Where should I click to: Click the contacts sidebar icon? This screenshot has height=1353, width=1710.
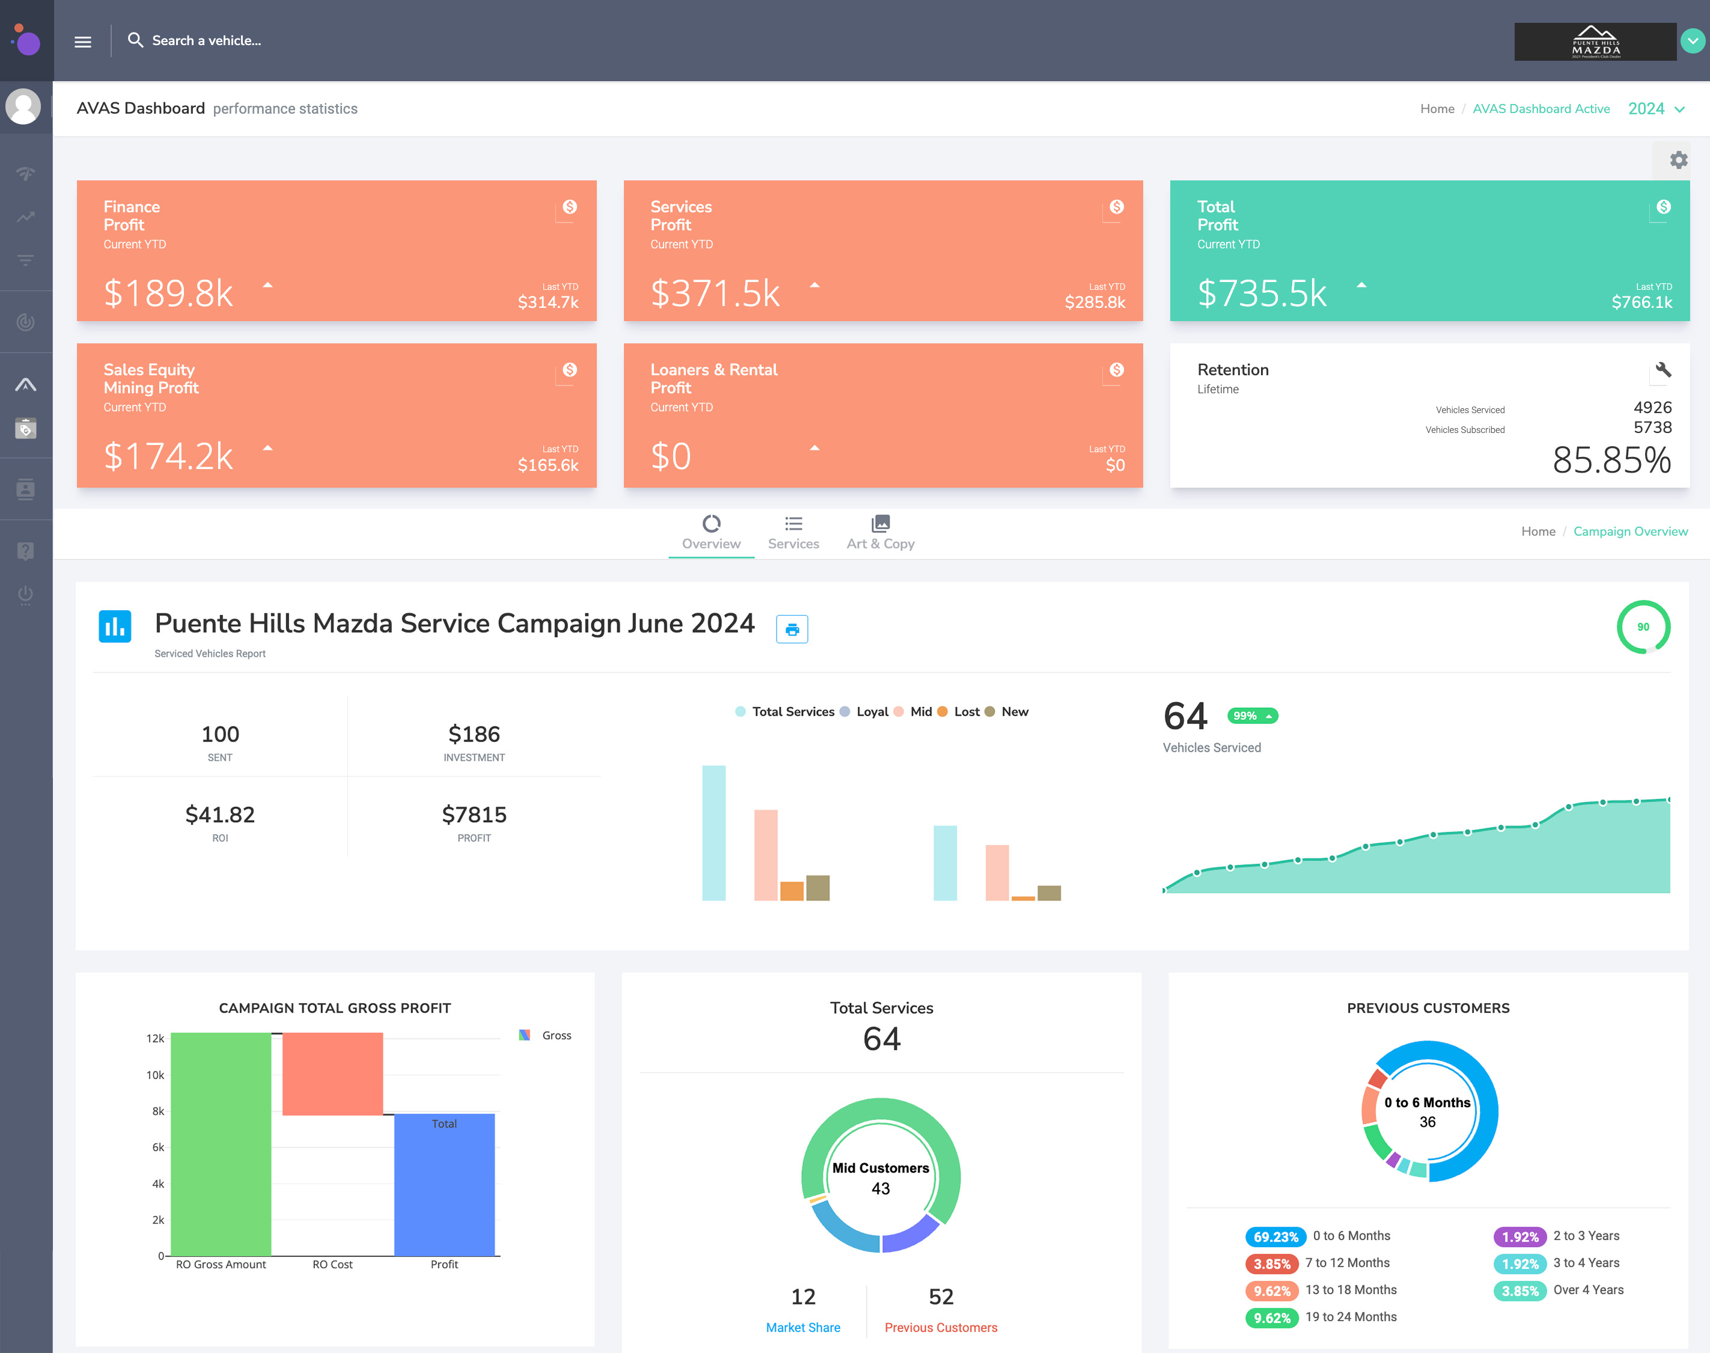click(x=26, y=489)
